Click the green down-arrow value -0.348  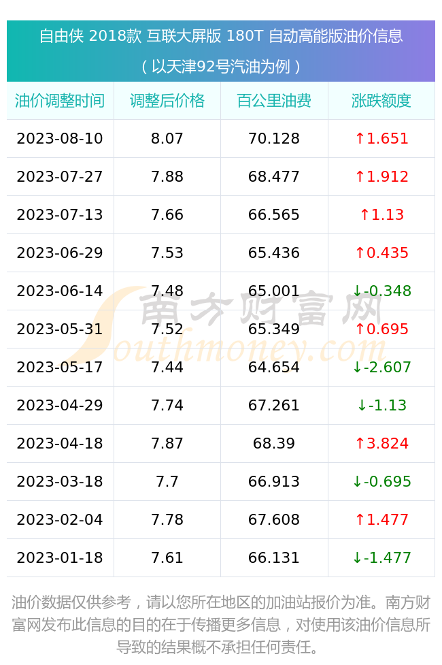coord(381,291)
